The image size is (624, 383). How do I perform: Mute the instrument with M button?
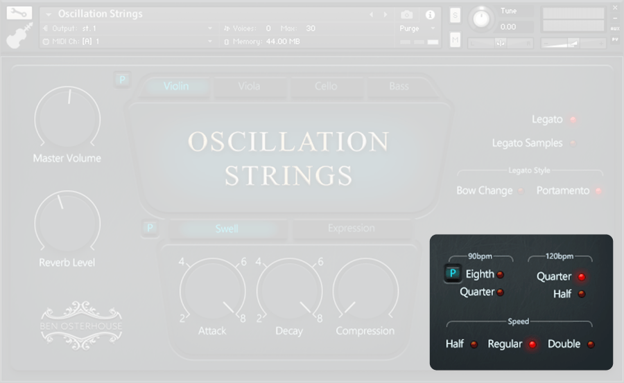(456, 39)
